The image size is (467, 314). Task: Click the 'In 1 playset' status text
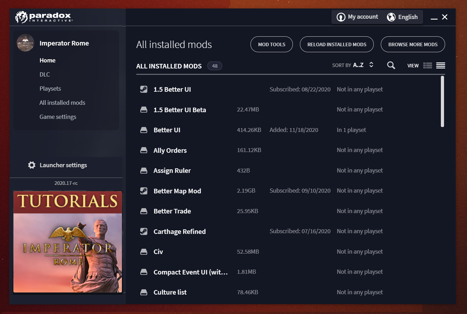coord(351,130)
